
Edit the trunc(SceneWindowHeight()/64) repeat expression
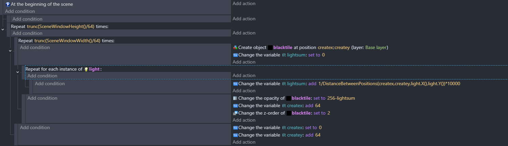60,26
